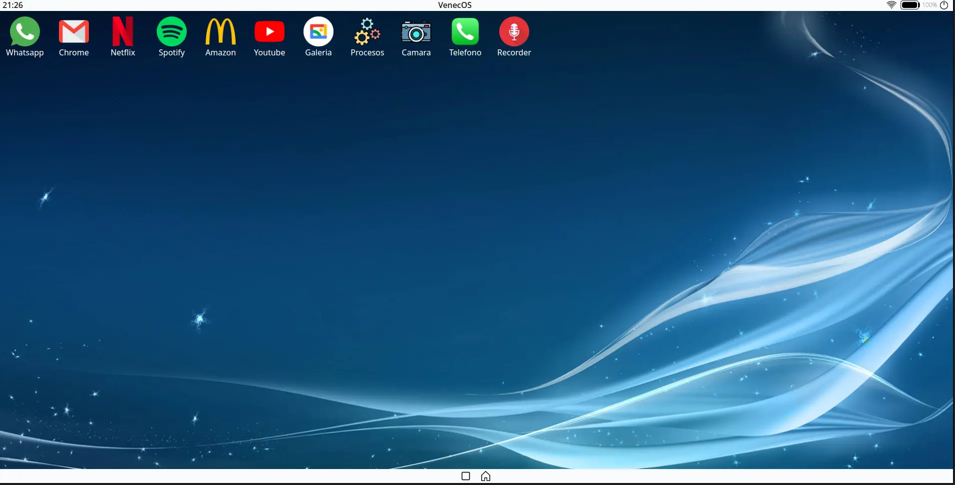Click the 21:26 clock in status bar
The height and width of the screenshot is (485, 955).
point(13,5)
